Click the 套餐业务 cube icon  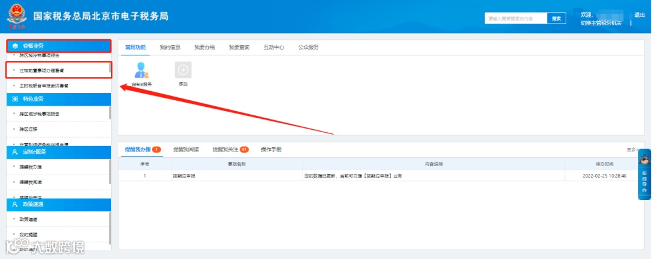(x=15, y=46)
